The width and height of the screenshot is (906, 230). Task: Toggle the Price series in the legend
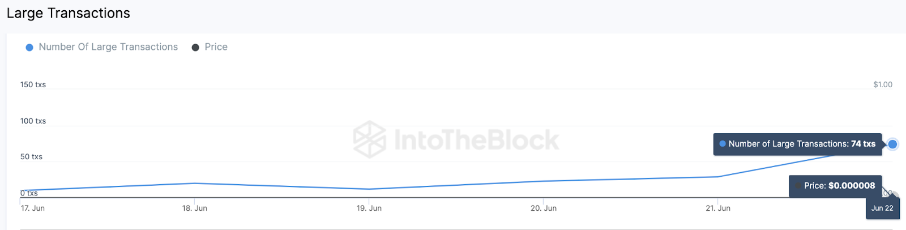(x=216, y=47)
